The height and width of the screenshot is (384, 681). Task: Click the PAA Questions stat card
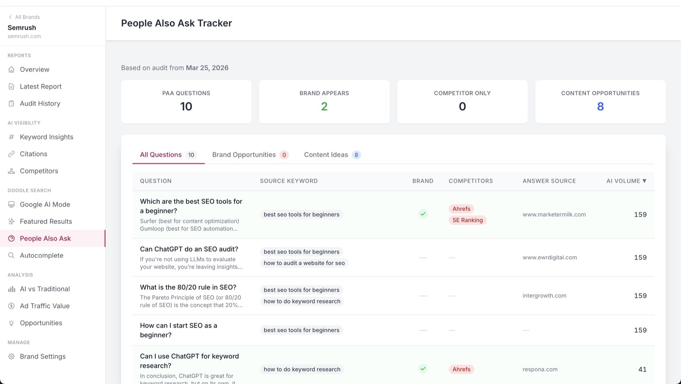click(x=186, y=102)
